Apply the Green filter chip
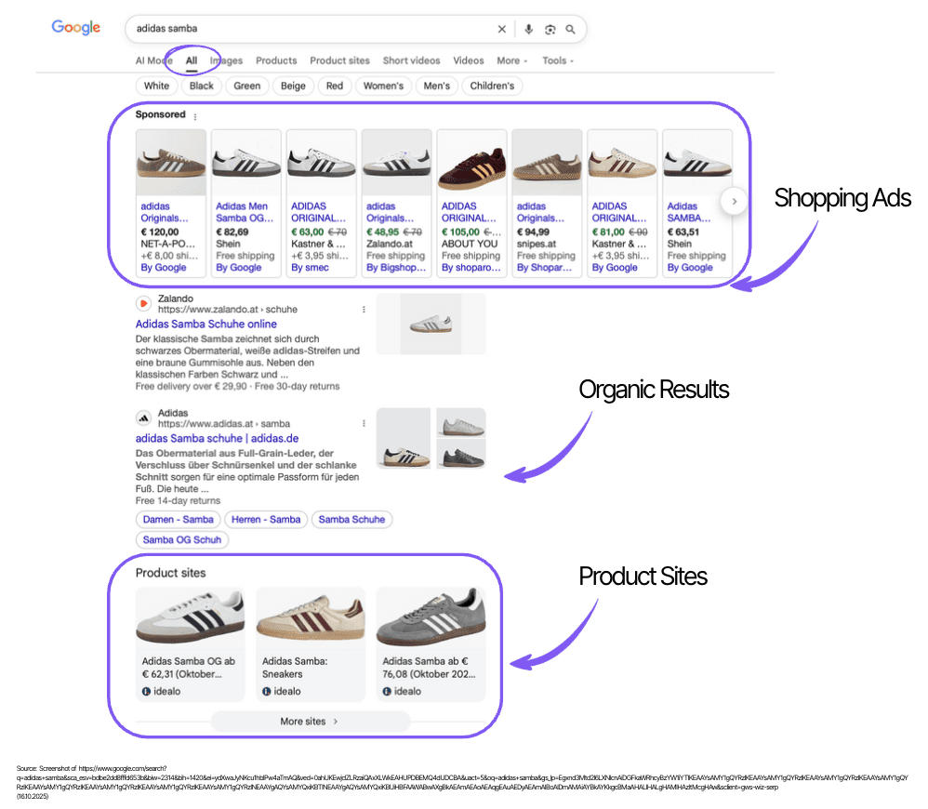Viewport: 928px width, 809px height. (x=246, y=86)
